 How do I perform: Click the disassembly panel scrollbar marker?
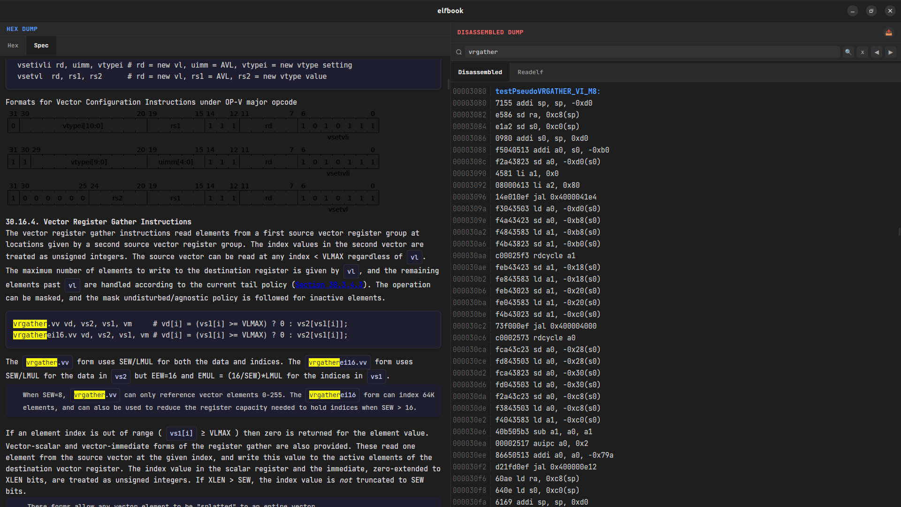(x=899, y=231)
